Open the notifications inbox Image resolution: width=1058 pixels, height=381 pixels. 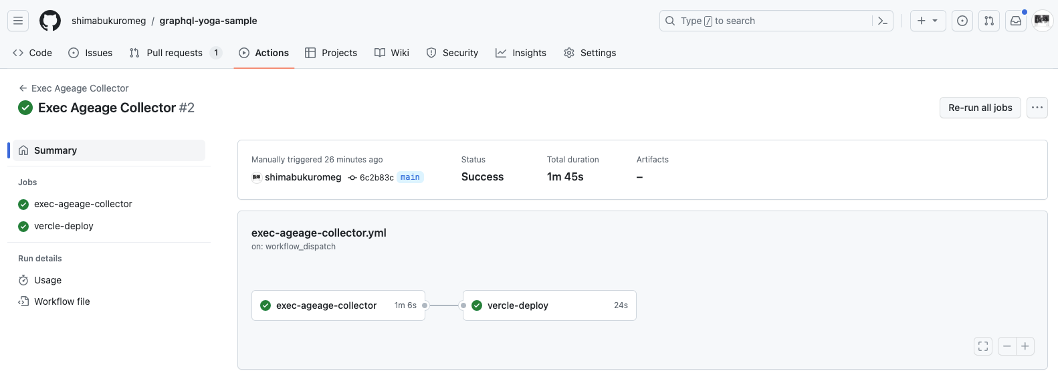click(1016, 21)
